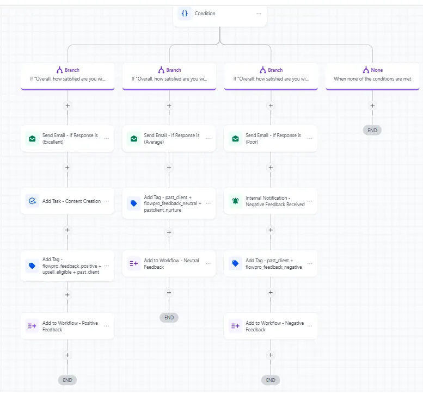Add step below Negative Feedback workflow action

(271, 355)
